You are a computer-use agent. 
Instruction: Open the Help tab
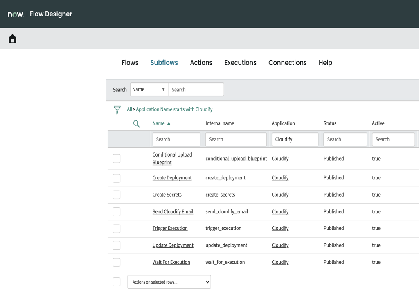click(325, 63)
